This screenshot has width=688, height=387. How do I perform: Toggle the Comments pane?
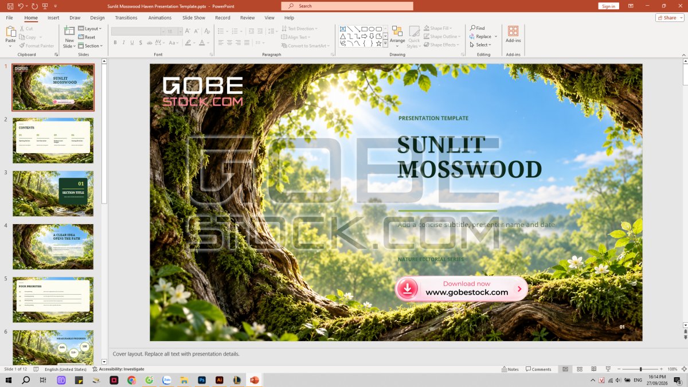coord(538,369)
